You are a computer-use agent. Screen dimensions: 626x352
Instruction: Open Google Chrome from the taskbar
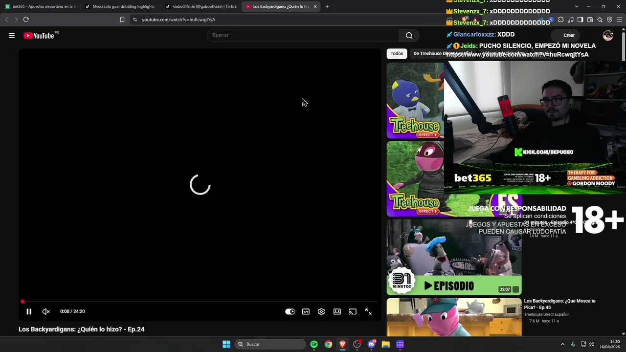coord(328,344)
